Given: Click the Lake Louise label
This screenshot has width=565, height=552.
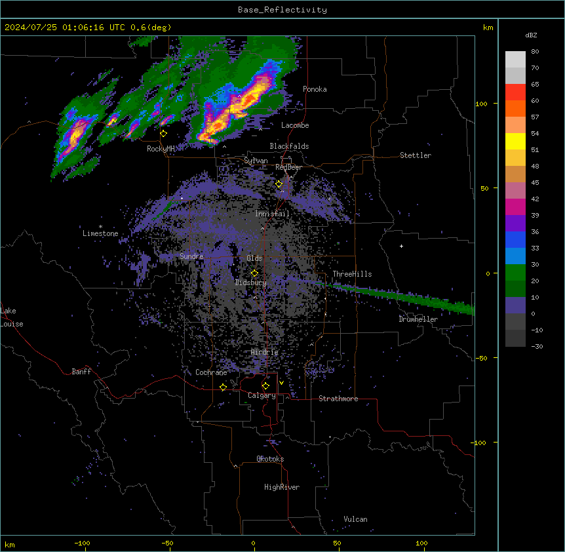Looking at the screenshot, I should point(10,317).
